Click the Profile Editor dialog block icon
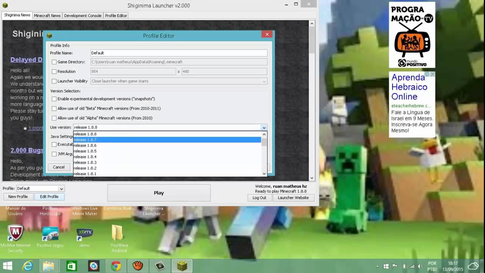Image resolution: width=485 pixels, height=273 pixels. [x=49, y=36]
